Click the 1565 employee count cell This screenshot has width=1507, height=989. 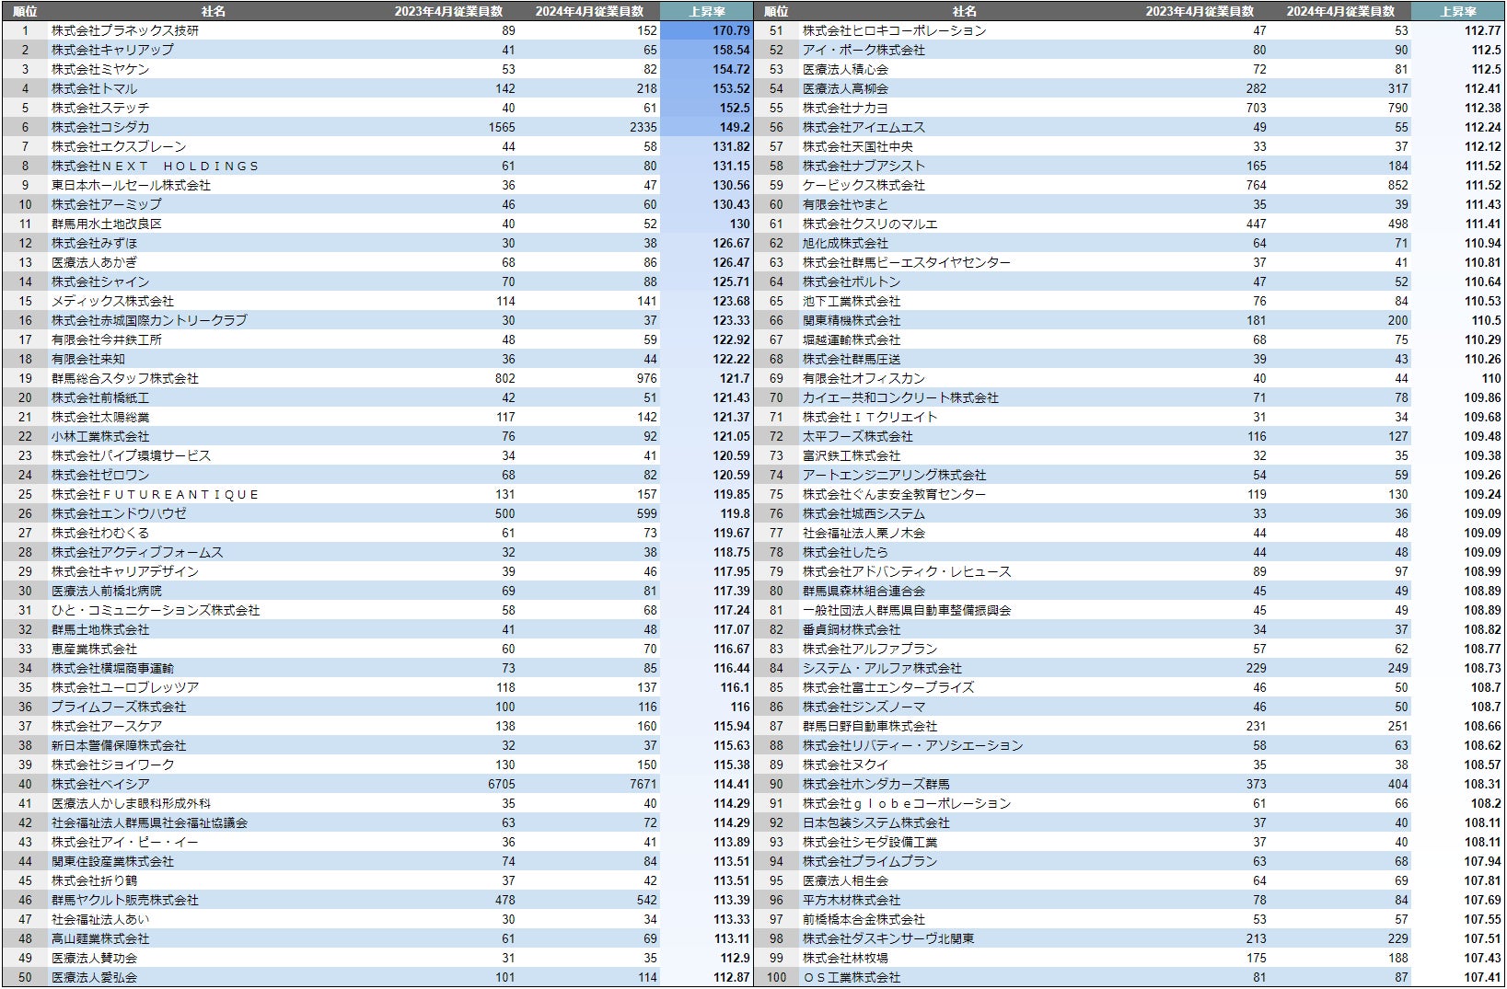tap(502, 127)
